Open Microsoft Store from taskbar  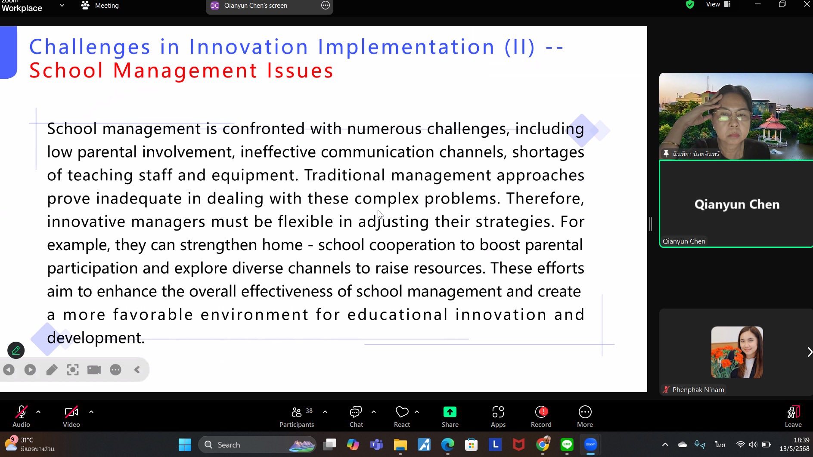(x=472, y=445)
